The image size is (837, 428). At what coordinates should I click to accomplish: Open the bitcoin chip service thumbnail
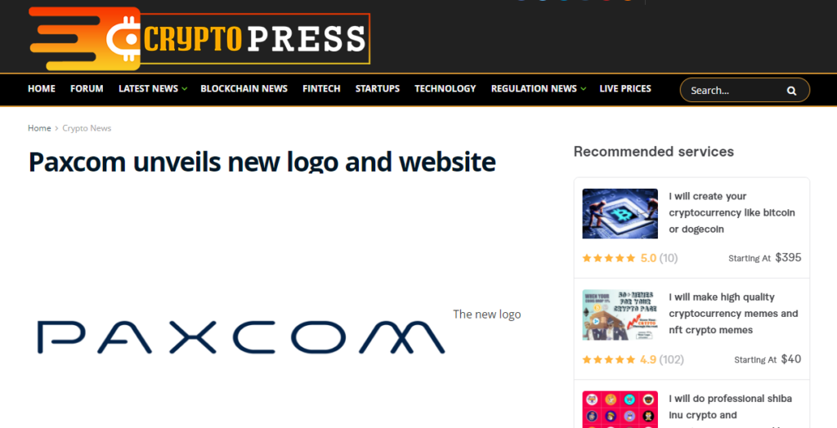click(620, 213)
